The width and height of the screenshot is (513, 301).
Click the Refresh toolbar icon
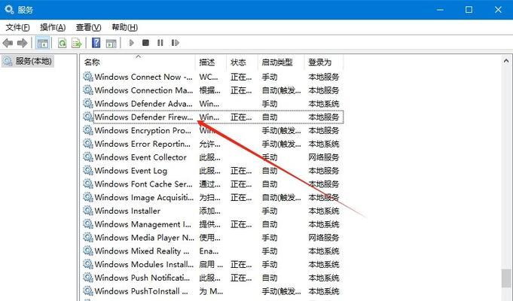tap(62, 43)
